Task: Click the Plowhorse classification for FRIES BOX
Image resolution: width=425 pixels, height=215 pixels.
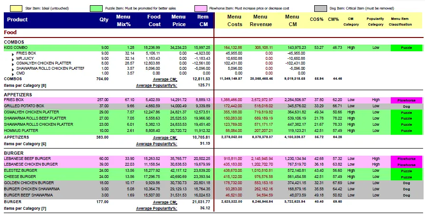Action: [406, 100]
